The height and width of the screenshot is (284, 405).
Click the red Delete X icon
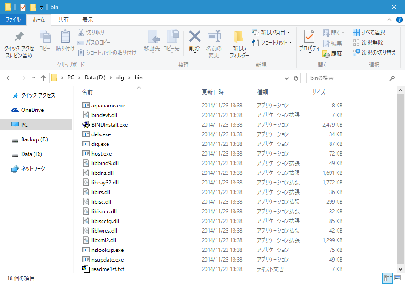195,36
